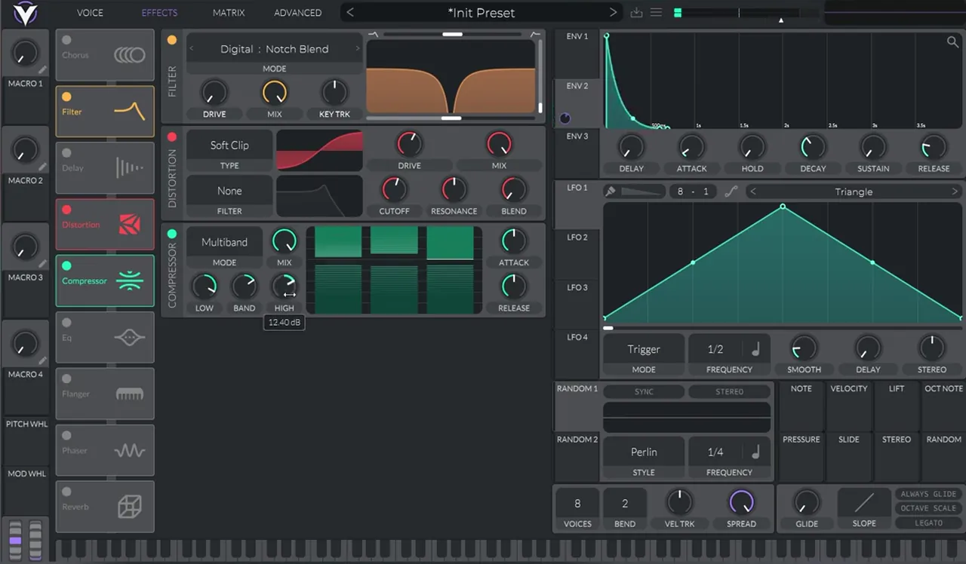Viewport: 966px width, 564px height.
Task: Click the Macro 1 edit pencil icon
Action: [43, 70]
